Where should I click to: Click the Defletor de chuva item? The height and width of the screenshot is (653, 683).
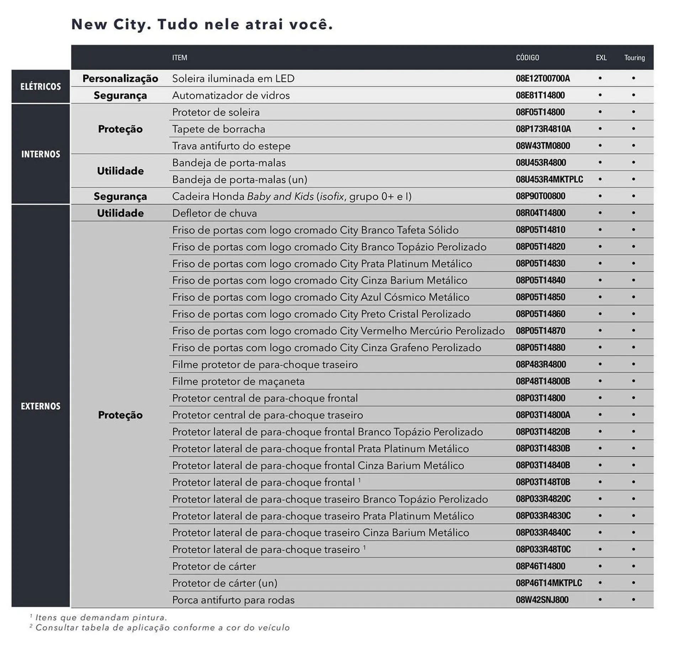click(x=214, y=213)
